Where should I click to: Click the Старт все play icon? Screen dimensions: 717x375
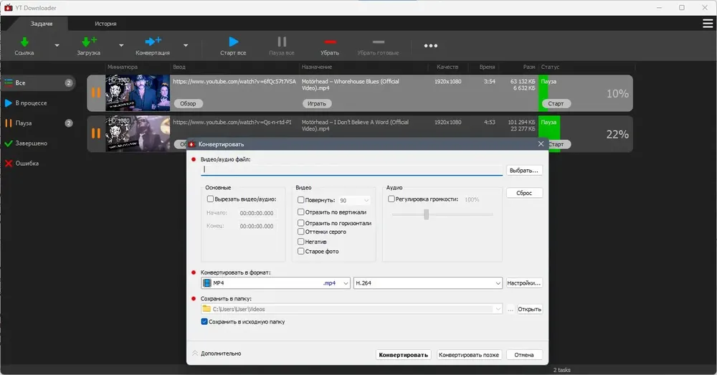click(233, 42)
